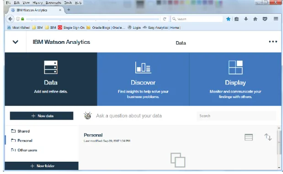Open the downloads arrow icon

[x=246, y=19]
